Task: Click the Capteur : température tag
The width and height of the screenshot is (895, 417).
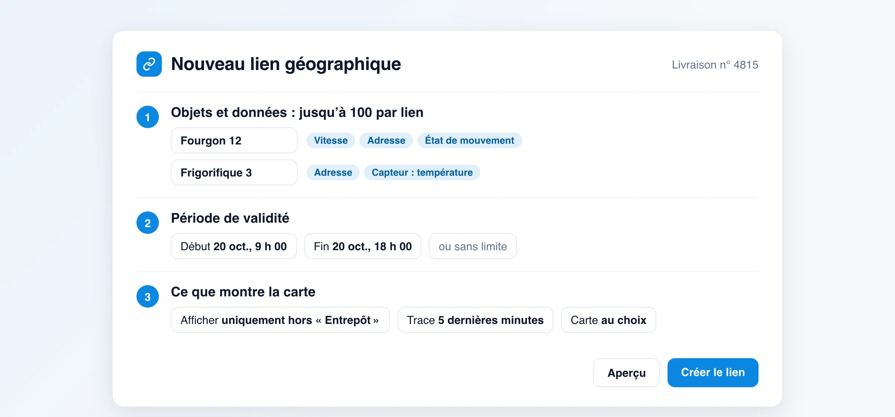Action: pos(422,172)
